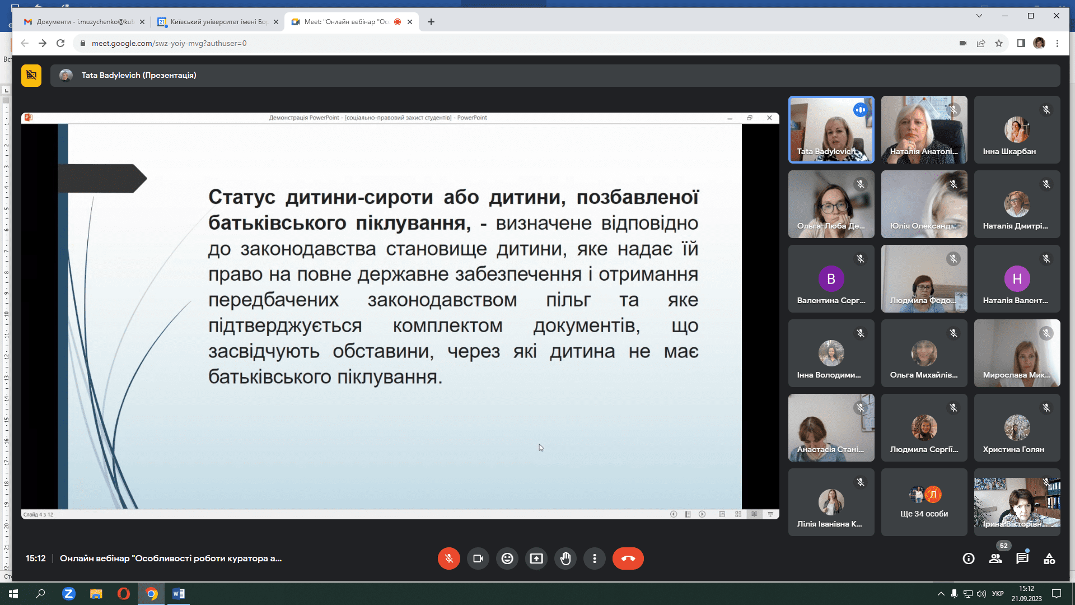Click Tata Badylevich's video thumbnail

click(x=831, y=129)
